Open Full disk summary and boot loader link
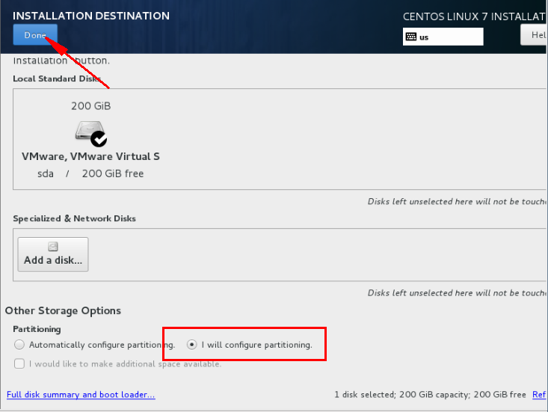 point(81,395)
